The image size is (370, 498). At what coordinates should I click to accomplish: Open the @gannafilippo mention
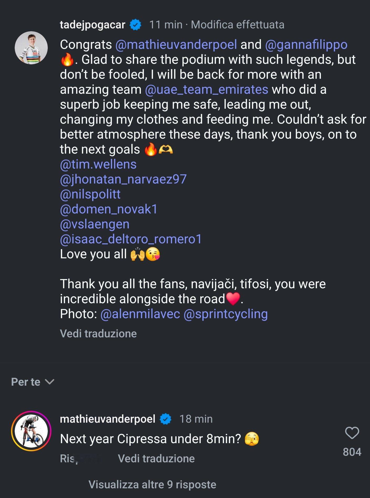click(306, 45)
